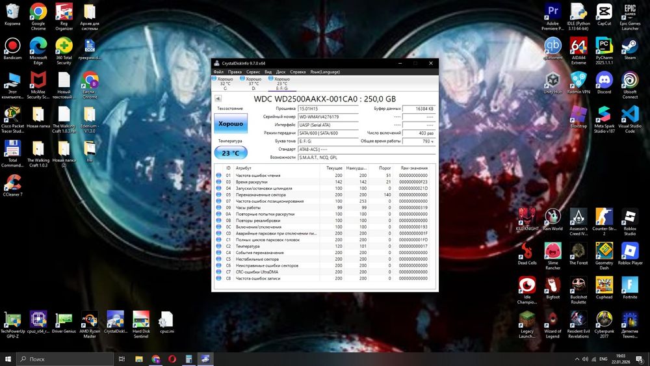Open AIDA64 Extreme desktop icon
The width and height of the screenshot is (650, 366).
click(x=578, y=51)
